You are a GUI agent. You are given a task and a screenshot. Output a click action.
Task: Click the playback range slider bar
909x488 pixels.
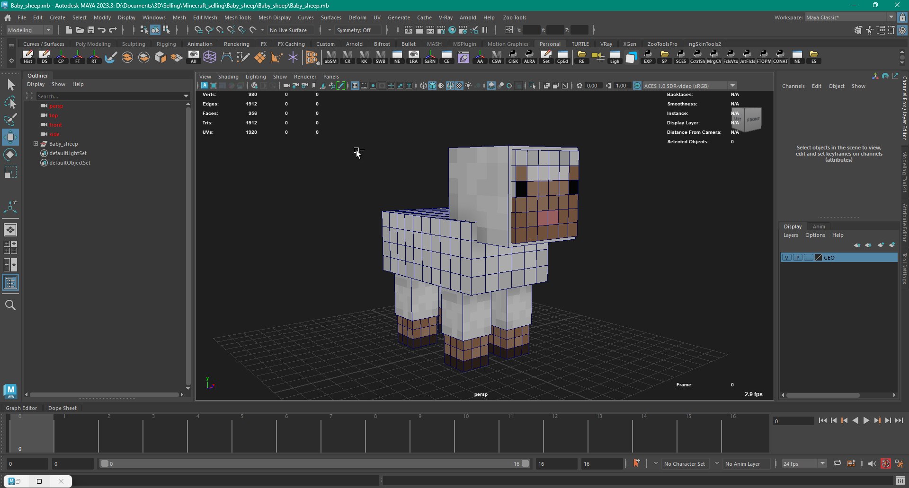[315, 464]
